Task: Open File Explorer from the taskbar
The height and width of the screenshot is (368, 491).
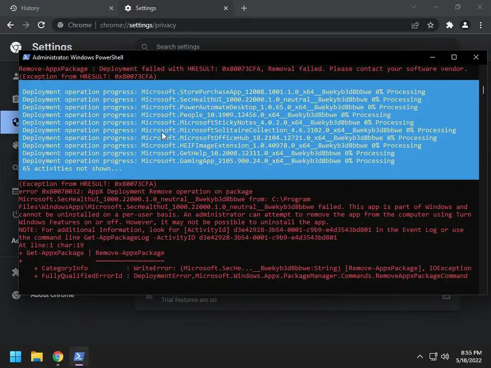Action: tap(36, 356)
